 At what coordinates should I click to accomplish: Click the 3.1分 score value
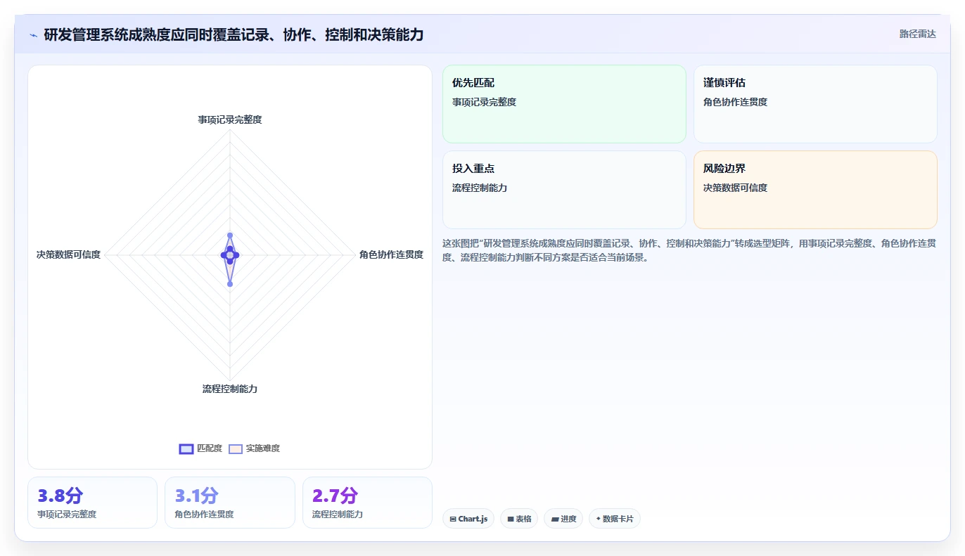(x=197, y=496)
